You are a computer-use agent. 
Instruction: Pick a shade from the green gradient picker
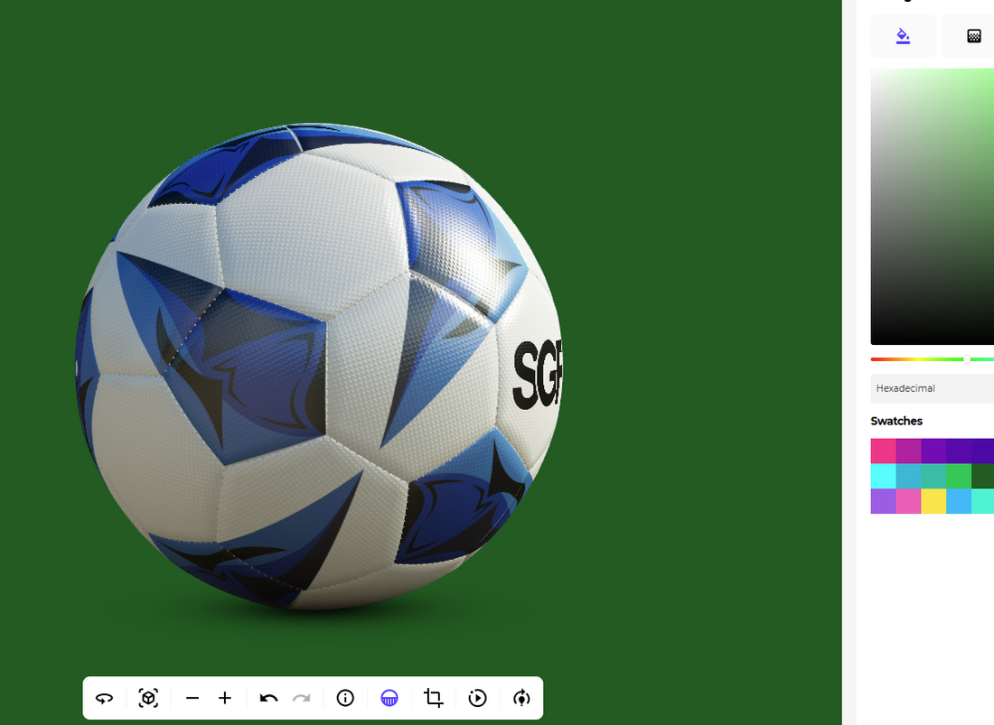coord(931,208)
